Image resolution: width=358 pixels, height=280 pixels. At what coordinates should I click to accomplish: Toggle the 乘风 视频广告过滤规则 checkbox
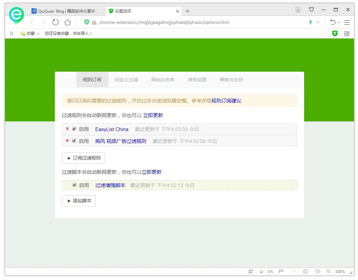point(74,141)
